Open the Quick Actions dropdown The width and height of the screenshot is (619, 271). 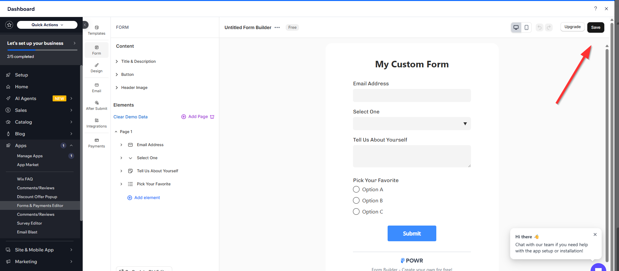[x=47, y=25]
